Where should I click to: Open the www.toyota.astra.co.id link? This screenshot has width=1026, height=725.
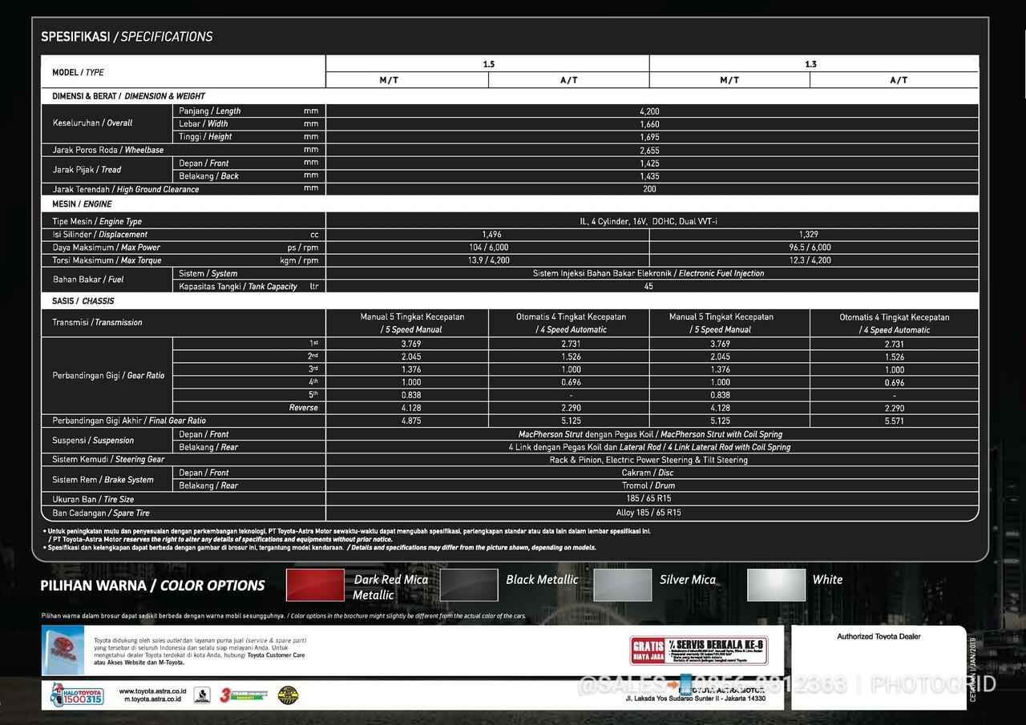point(152,691)
